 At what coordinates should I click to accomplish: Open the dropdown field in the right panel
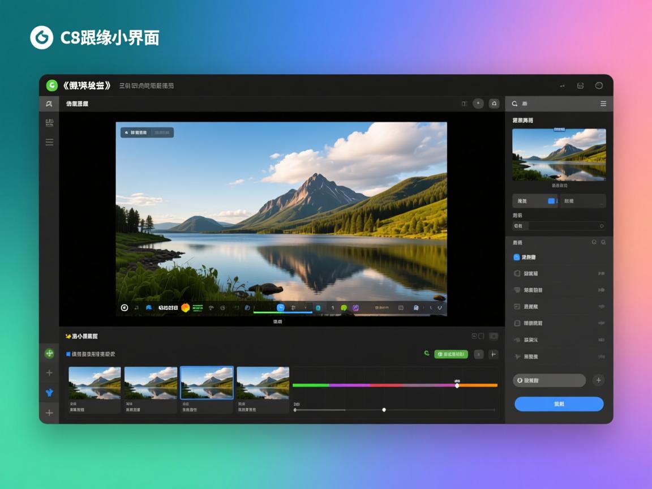[559, 226]
